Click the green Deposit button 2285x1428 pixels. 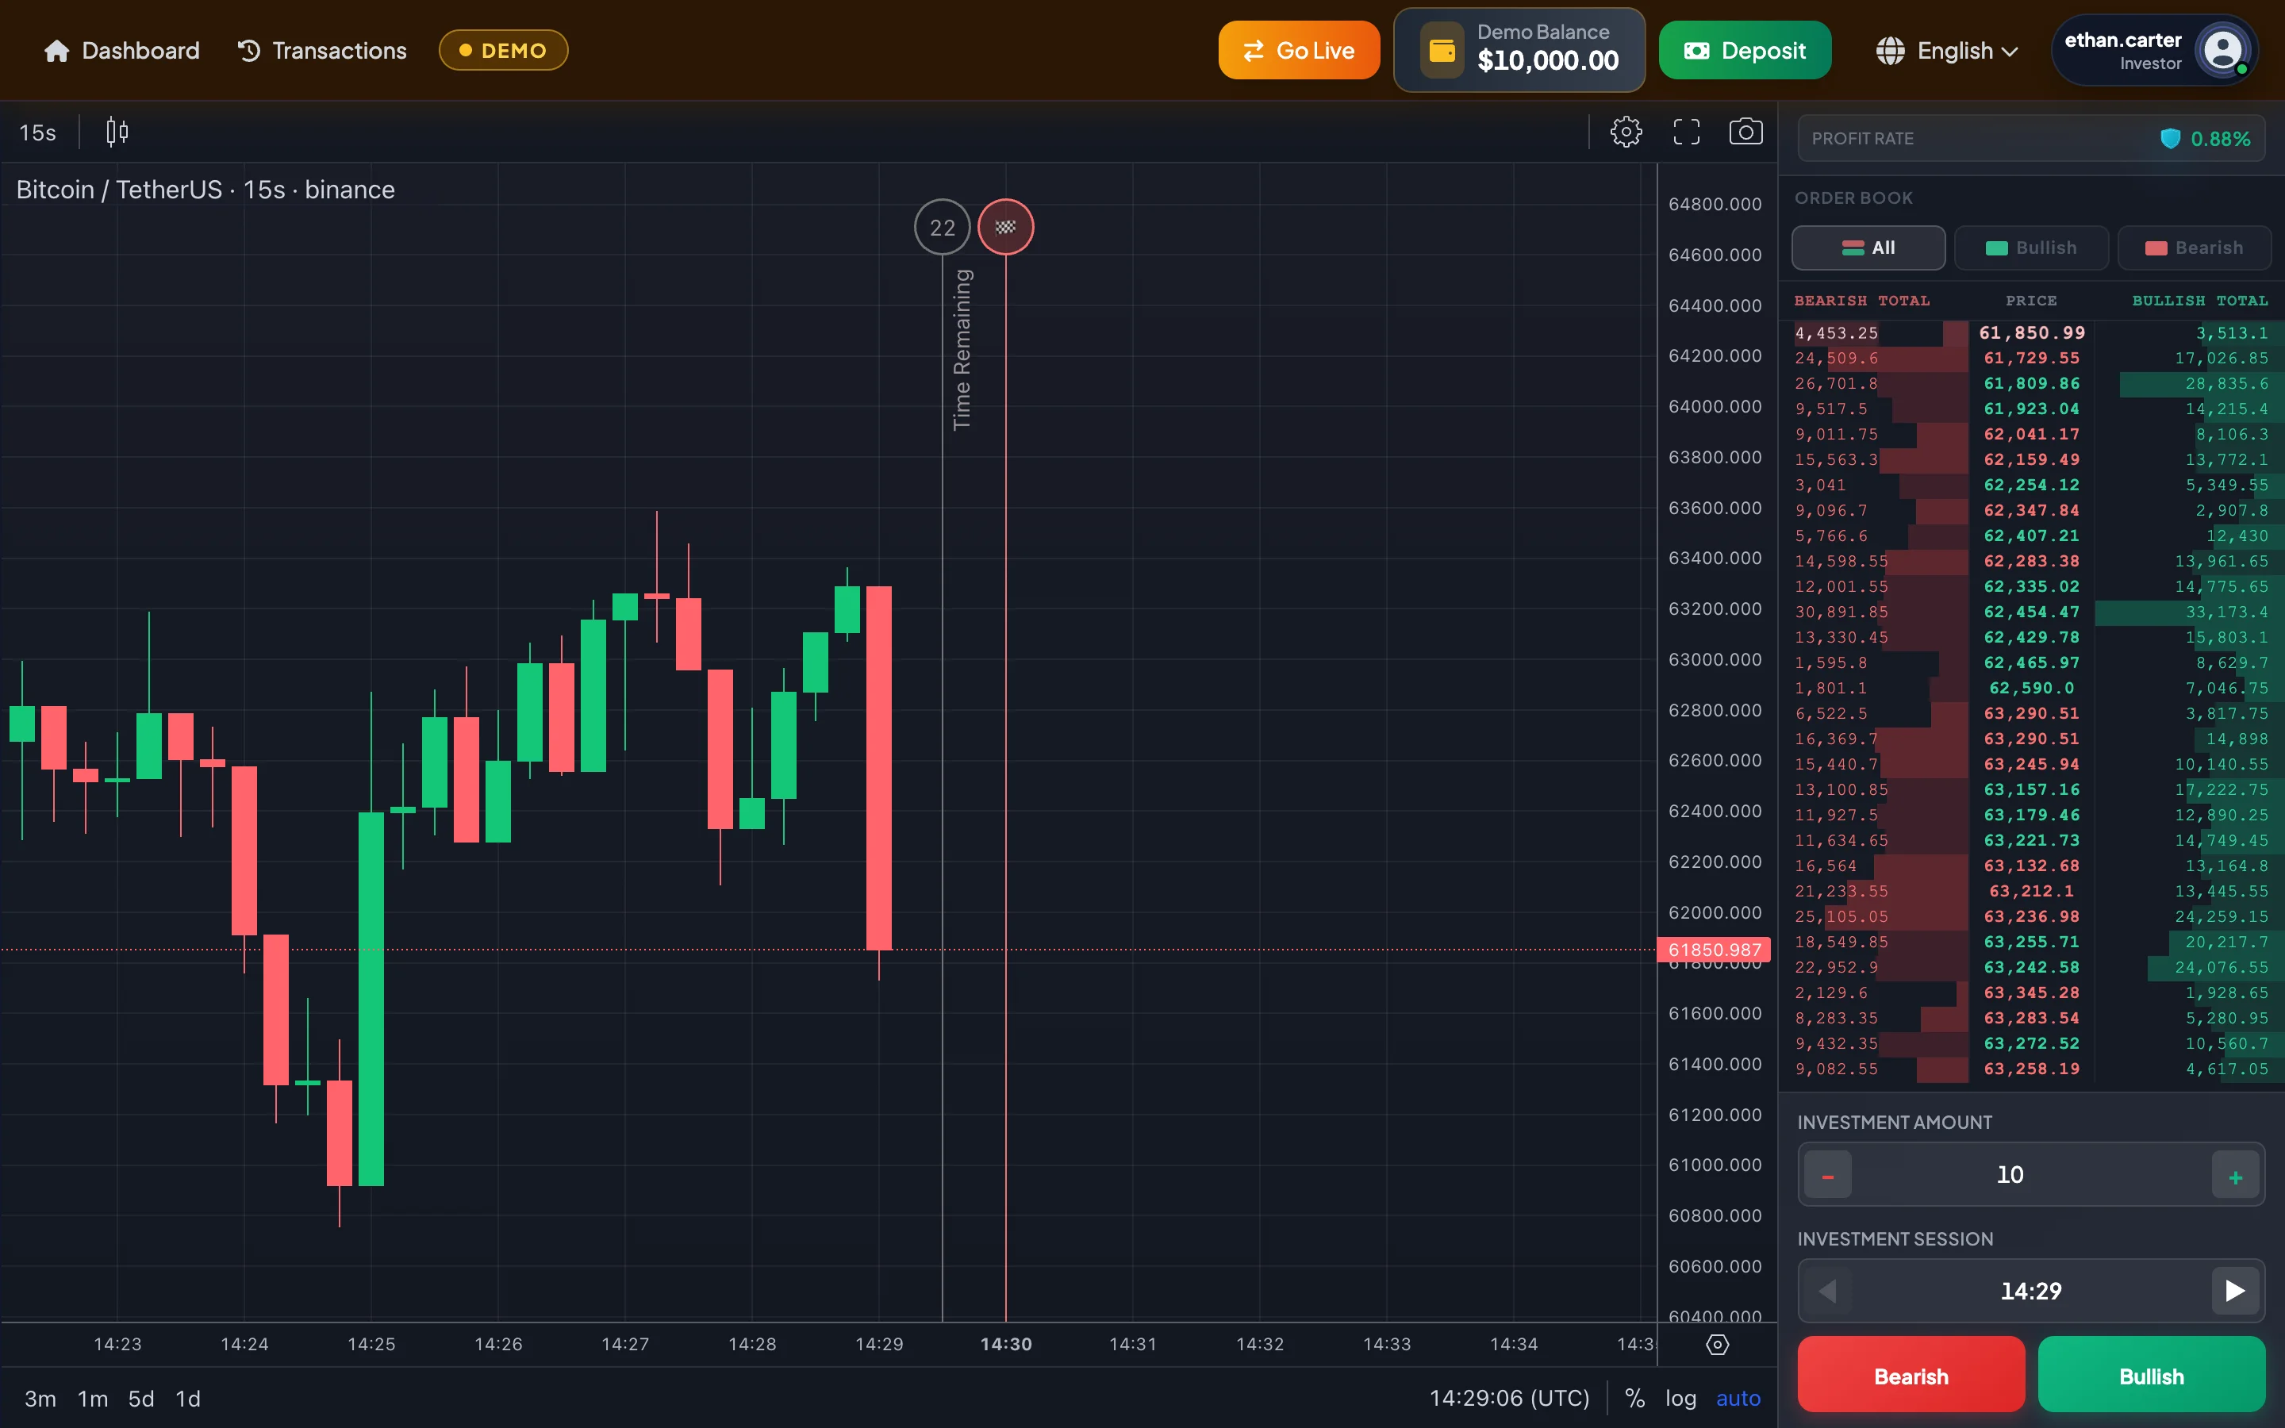pyautogui.click(x=1745, y=50)
